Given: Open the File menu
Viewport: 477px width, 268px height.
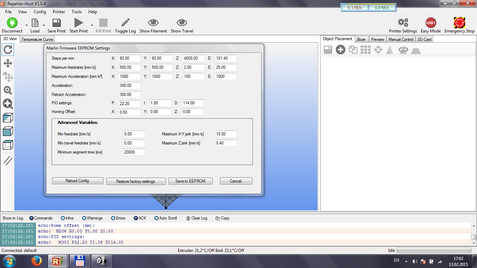Looking at the screenshot, I should click(x=8, y=12).
